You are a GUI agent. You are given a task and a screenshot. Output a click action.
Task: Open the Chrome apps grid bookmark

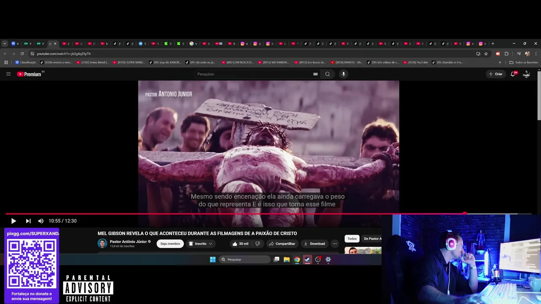[6, 62]
